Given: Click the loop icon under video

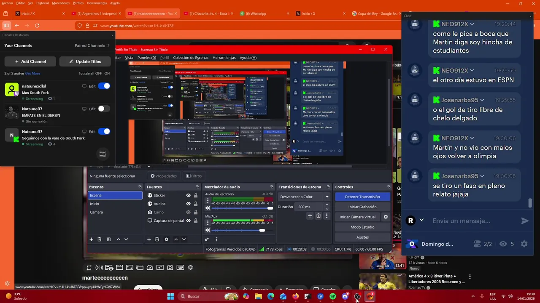Looking at the screenshot, I should coord(89,267).
